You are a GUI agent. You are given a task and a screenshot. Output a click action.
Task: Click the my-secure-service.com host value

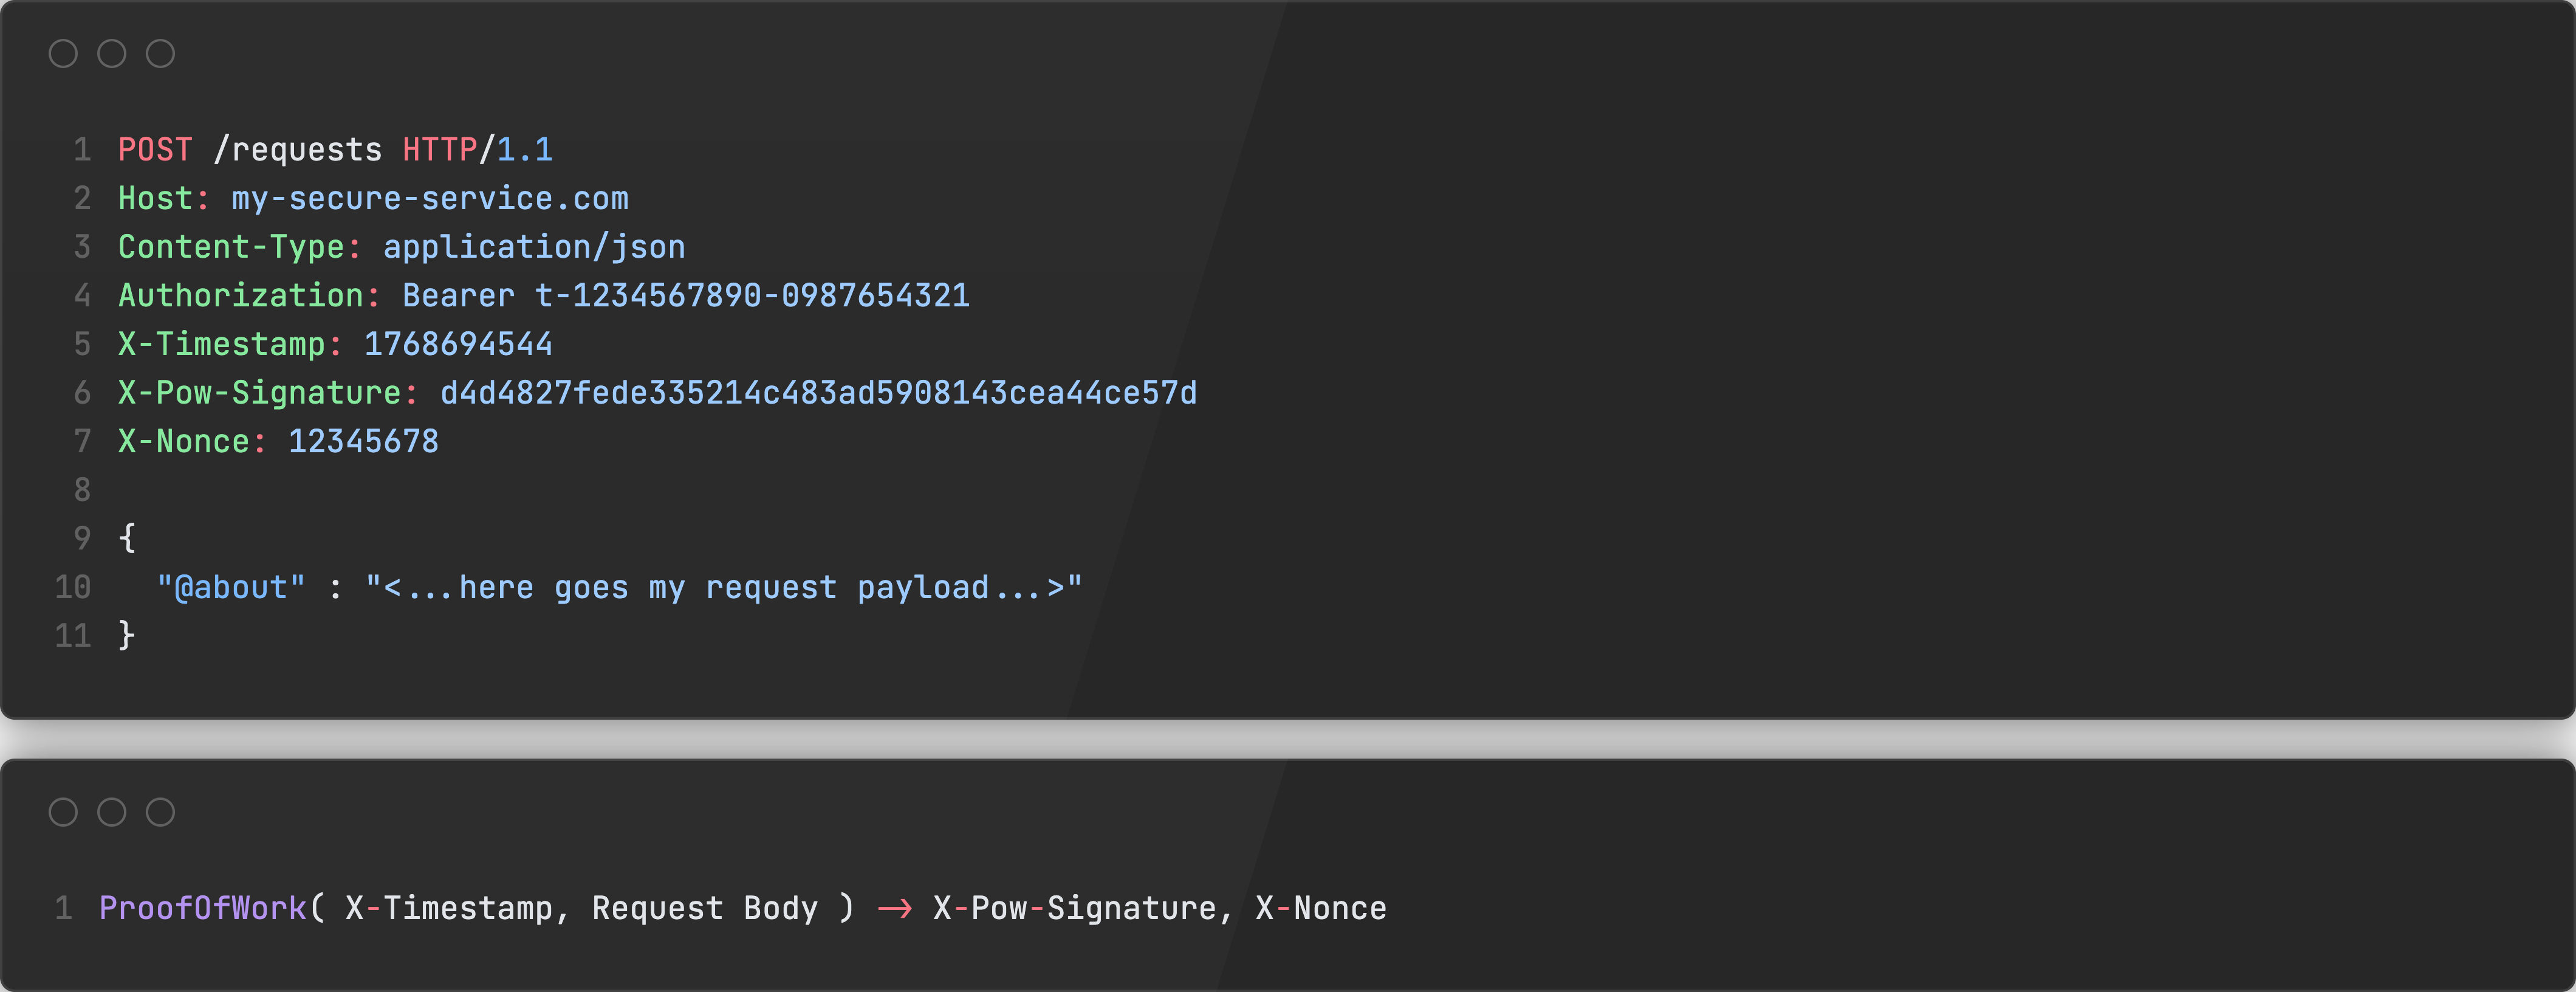click(x=430, y=199)
